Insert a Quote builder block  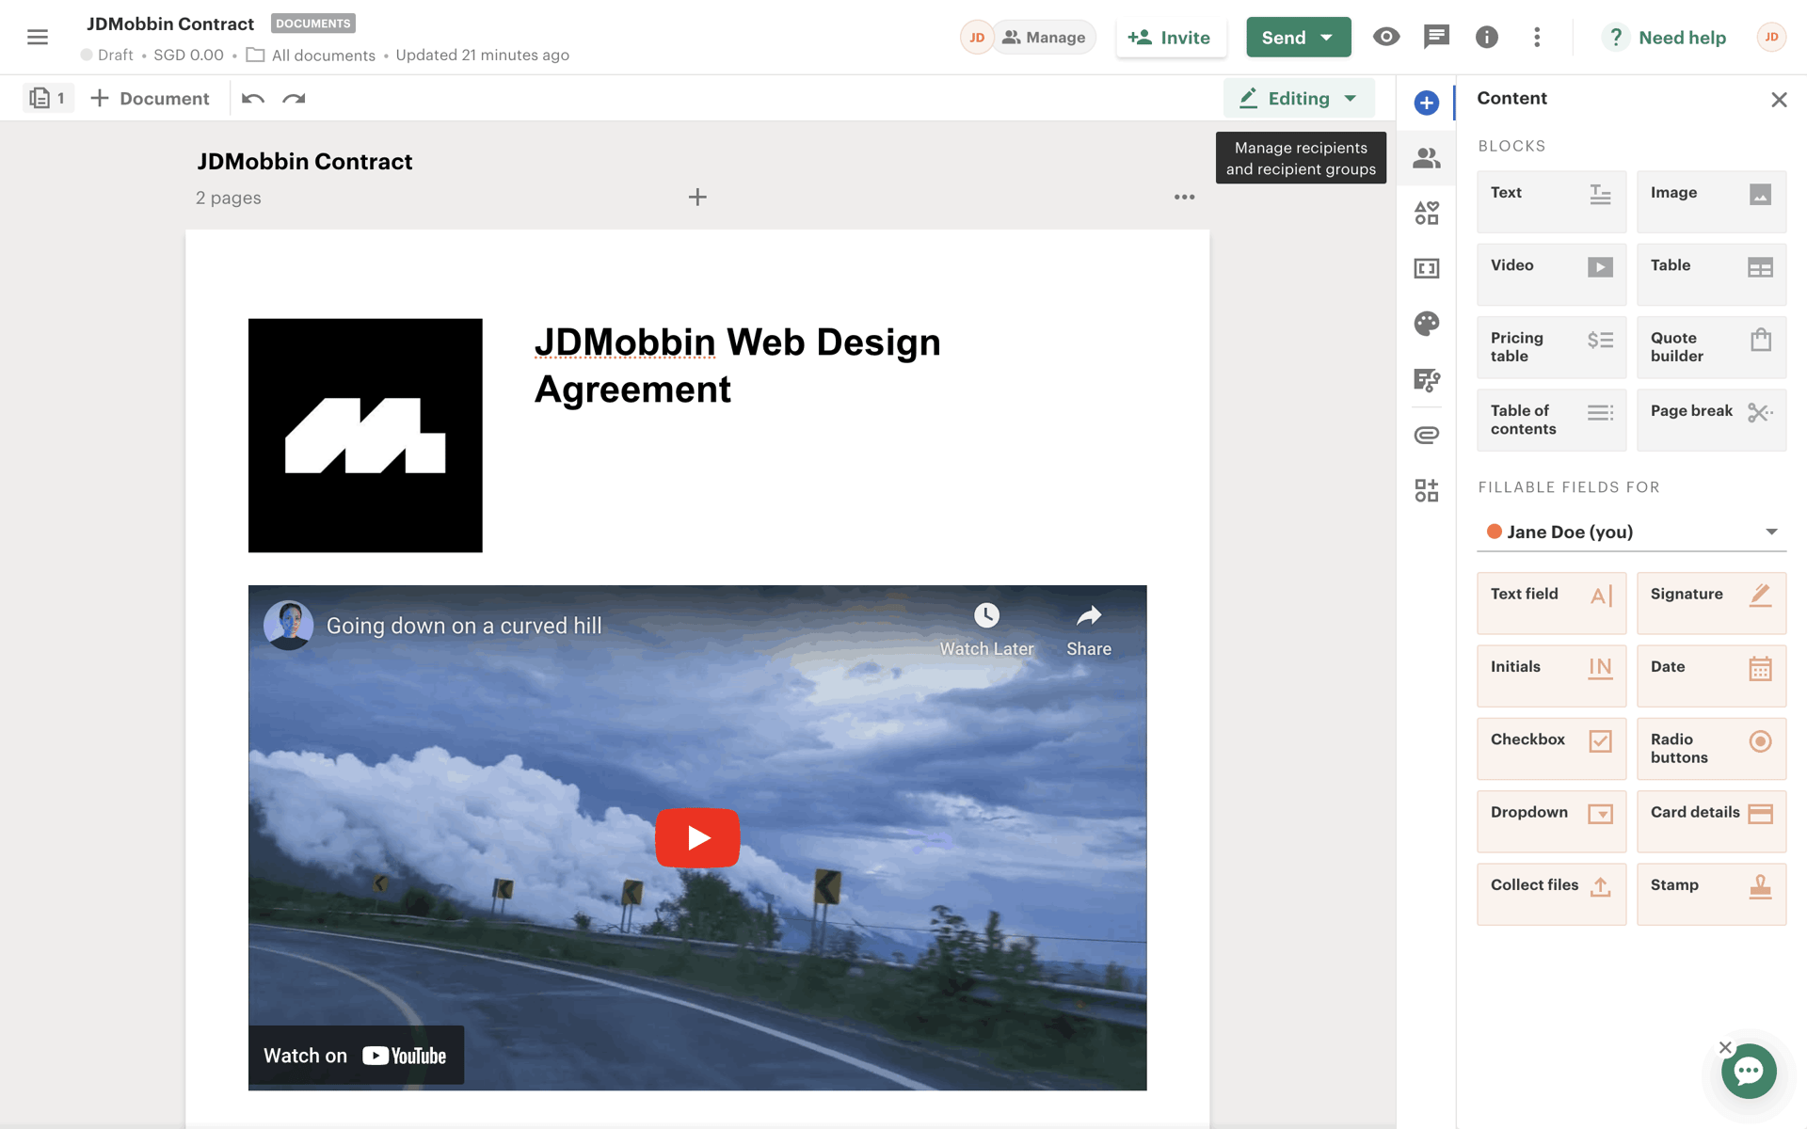point(1711,347)
